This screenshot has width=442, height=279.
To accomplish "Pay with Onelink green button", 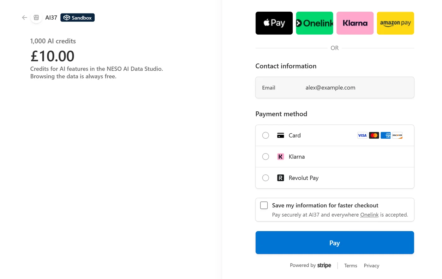I will (314, 23).
